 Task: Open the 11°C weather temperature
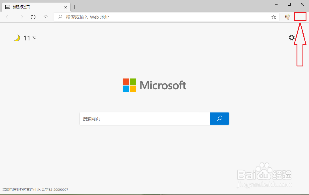(x=29, y=38)
